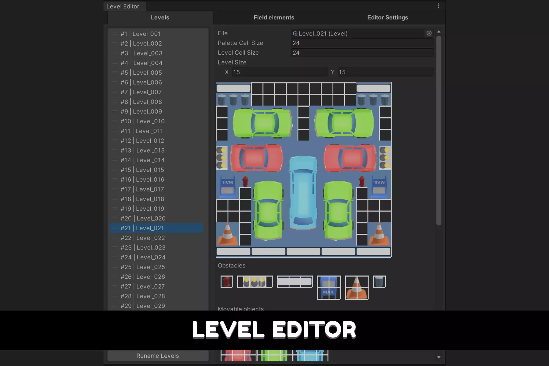Select the bollard row obstacle in palette

[x=255, y=282]
